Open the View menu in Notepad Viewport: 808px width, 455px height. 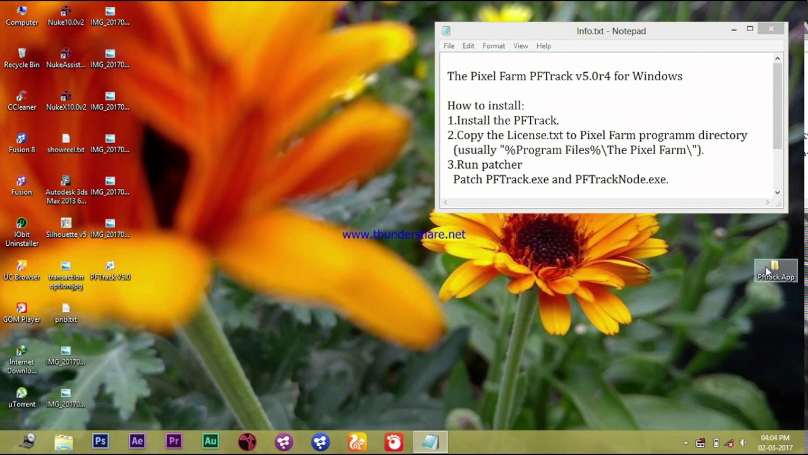point(521,46)
